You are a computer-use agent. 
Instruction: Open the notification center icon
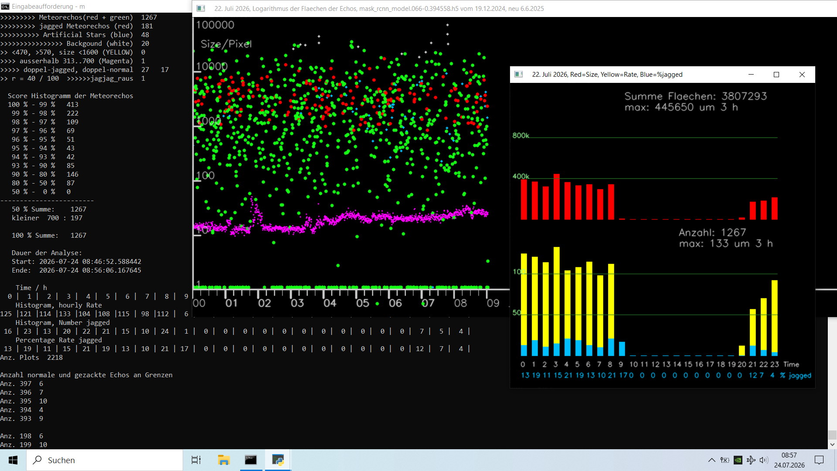tap(819, 460)
